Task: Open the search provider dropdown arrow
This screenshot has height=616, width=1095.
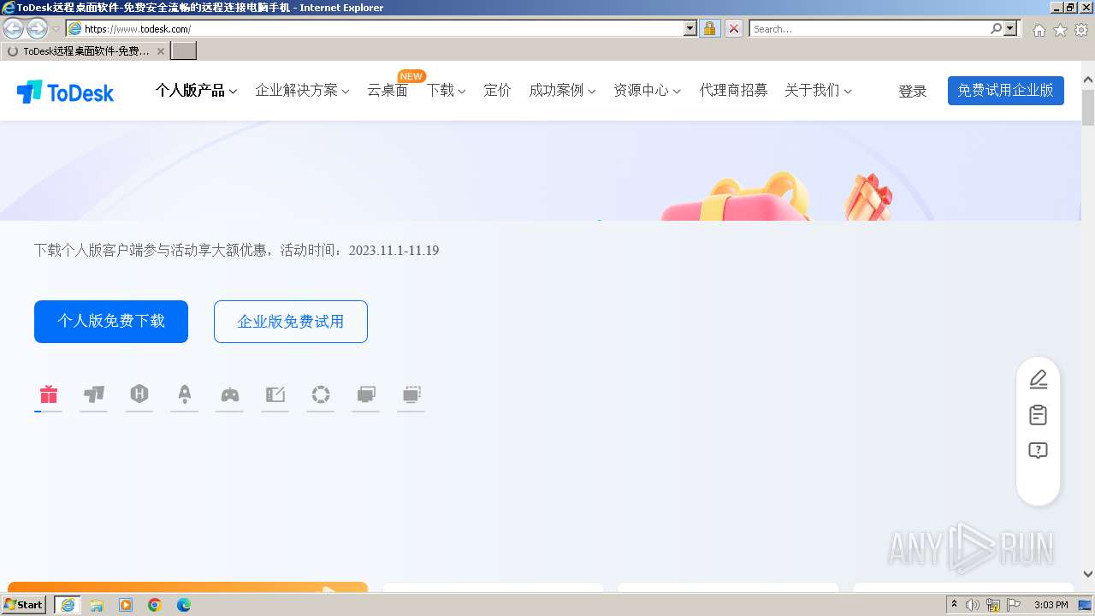Action: coord(1011,28)
